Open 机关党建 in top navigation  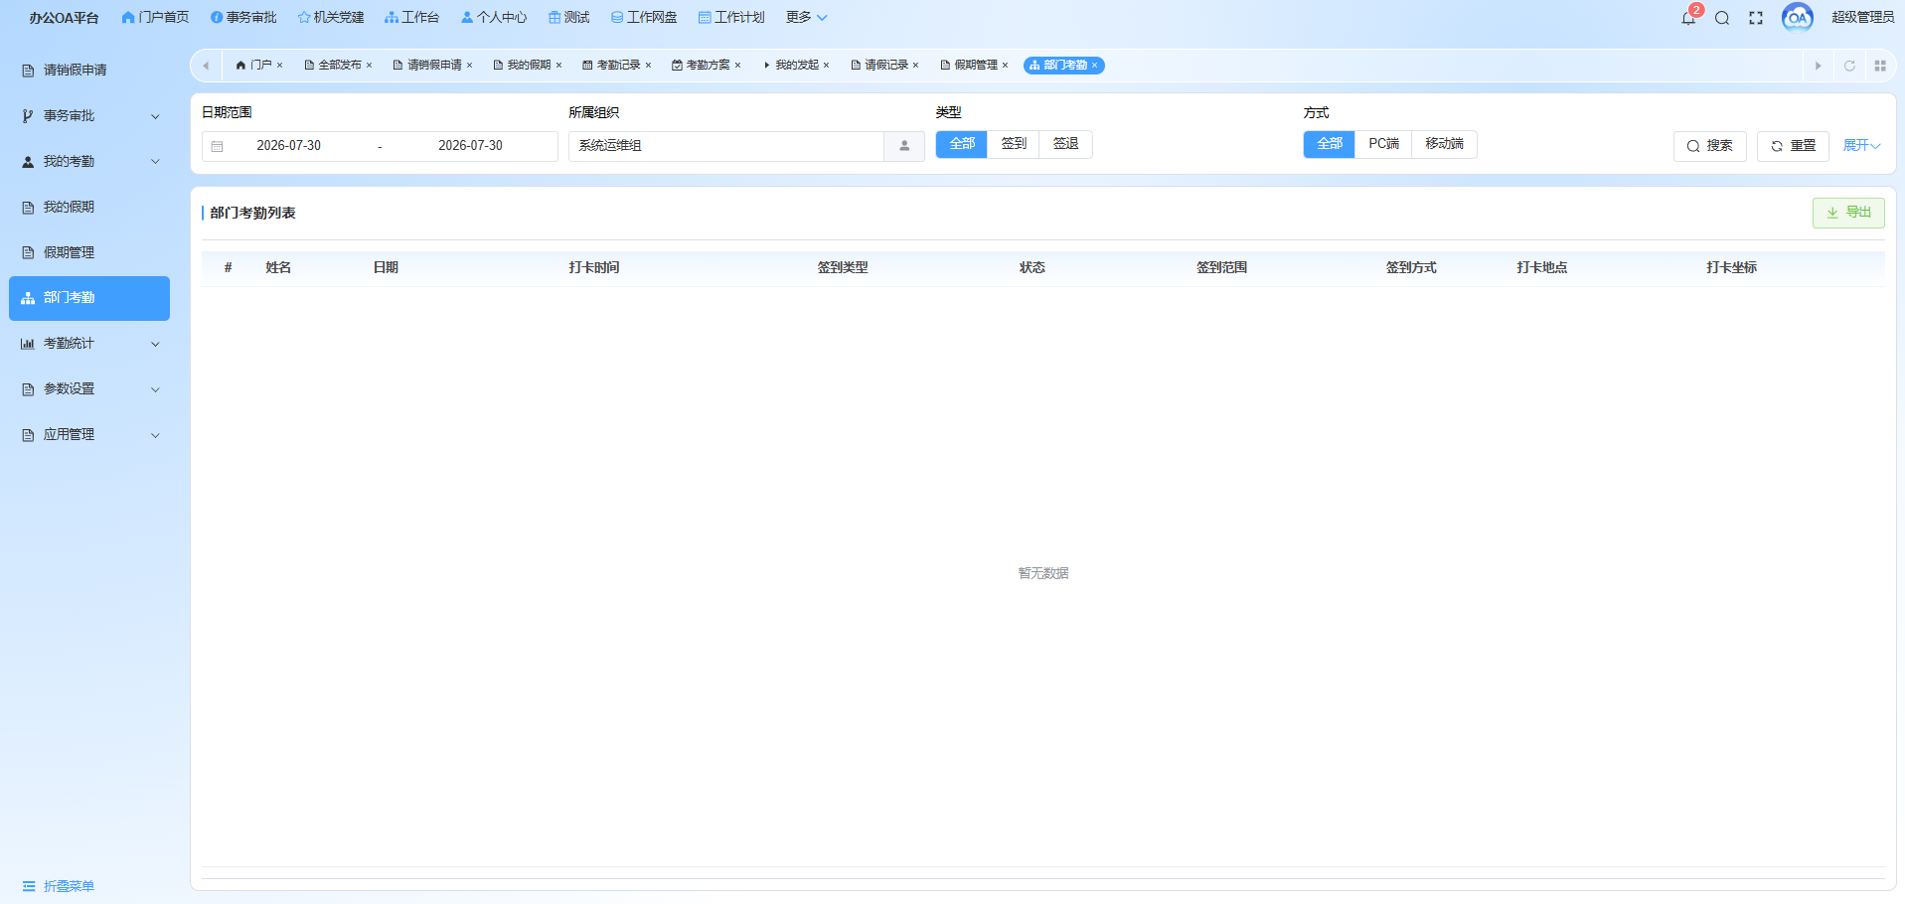click(x=331, y=18)
